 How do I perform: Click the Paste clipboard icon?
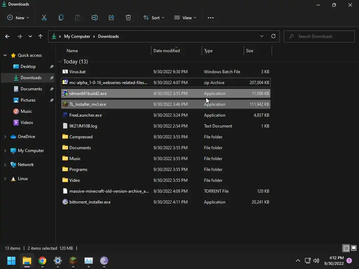point(78,18)
